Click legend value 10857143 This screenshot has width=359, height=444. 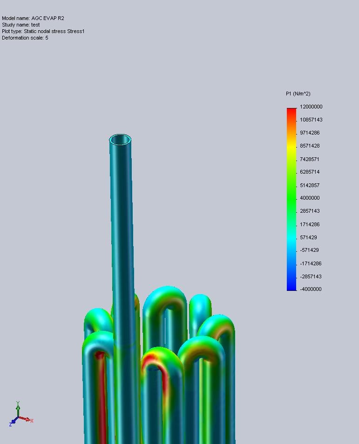point(311,120)
